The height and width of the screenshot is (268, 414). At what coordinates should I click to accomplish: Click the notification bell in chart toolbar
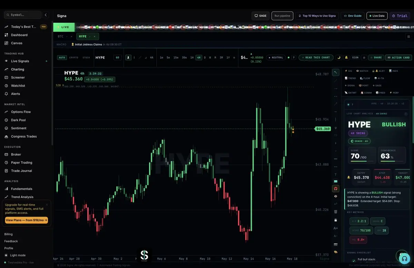346,58
